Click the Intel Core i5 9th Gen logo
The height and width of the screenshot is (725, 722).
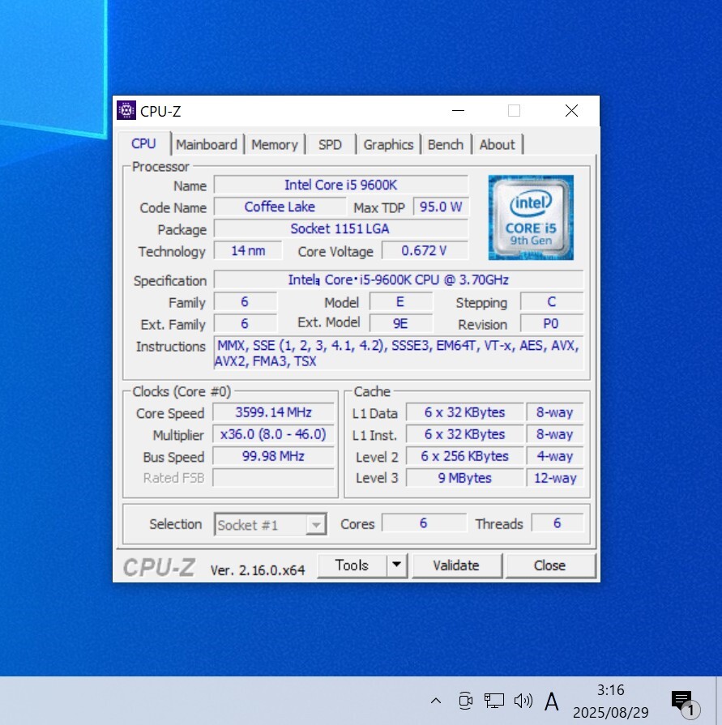[x=531, y=217]
